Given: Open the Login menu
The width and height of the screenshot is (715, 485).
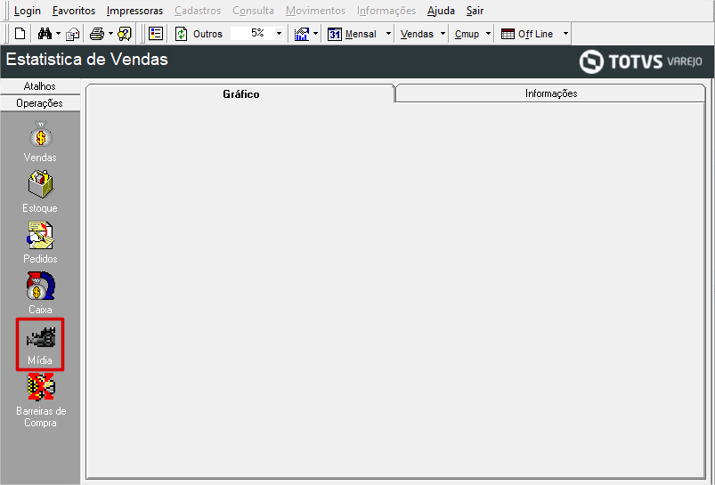Looking at the screenshot, I should (28, 11).
